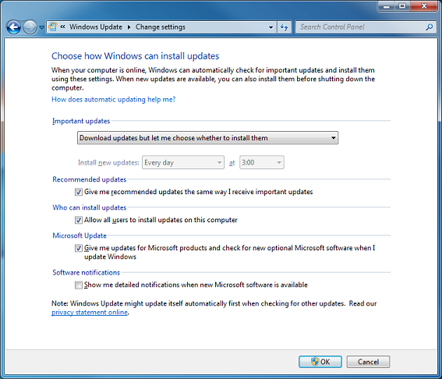Viewport: 442px width, 379px height.
Task: Open the arrow after Windows Update breadcrumb
Action: tap(129, 27)
